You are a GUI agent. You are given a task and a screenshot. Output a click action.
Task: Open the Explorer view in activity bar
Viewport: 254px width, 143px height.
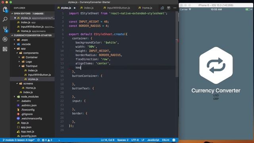click(5, 10)
